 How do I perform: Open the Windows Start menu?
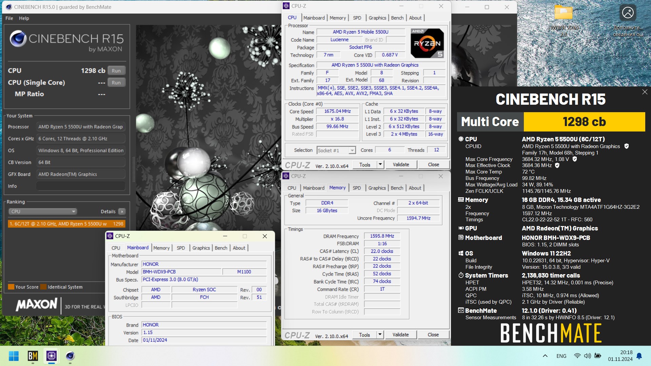(x=14, y=356)
